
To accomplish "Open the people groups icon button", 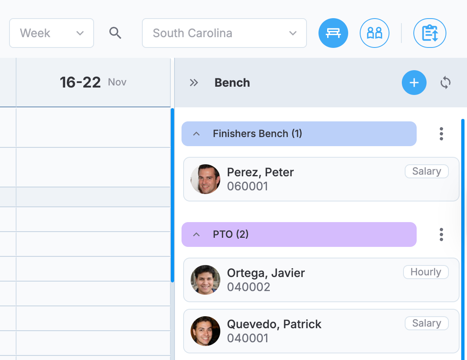I will pyautogui.click(x=374, y=33).
